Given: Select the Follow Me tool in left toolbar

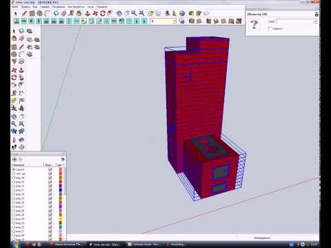Looking at the screenshot, I should pyautogui.click(x=21, y=77).
